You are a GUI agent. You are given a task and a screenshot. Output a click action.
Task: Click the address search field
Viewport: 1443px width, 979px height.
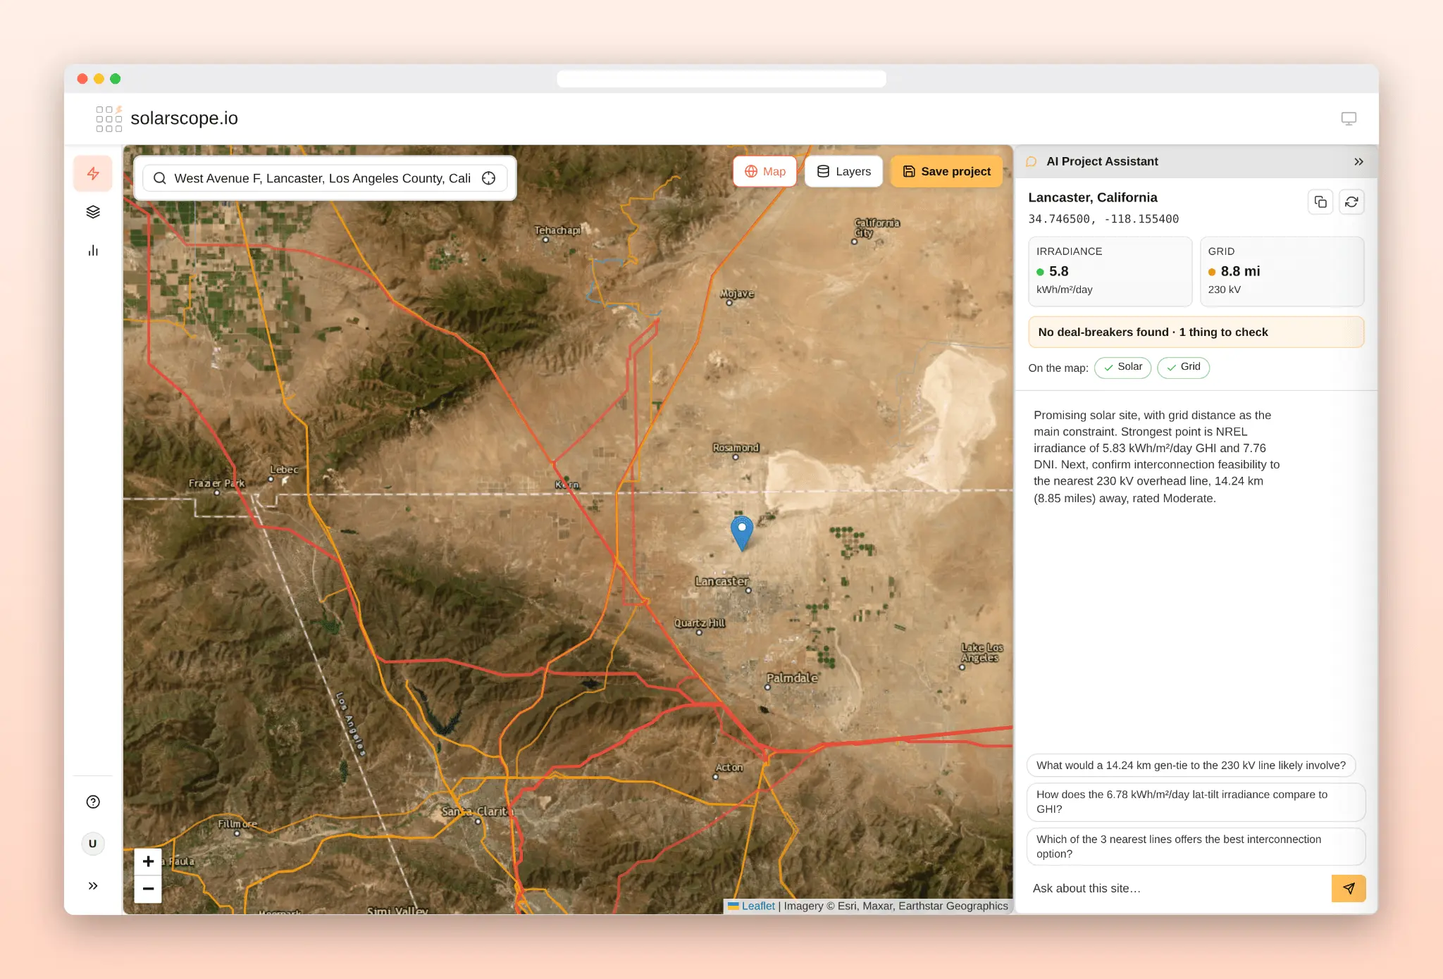(x=325, y=178)
